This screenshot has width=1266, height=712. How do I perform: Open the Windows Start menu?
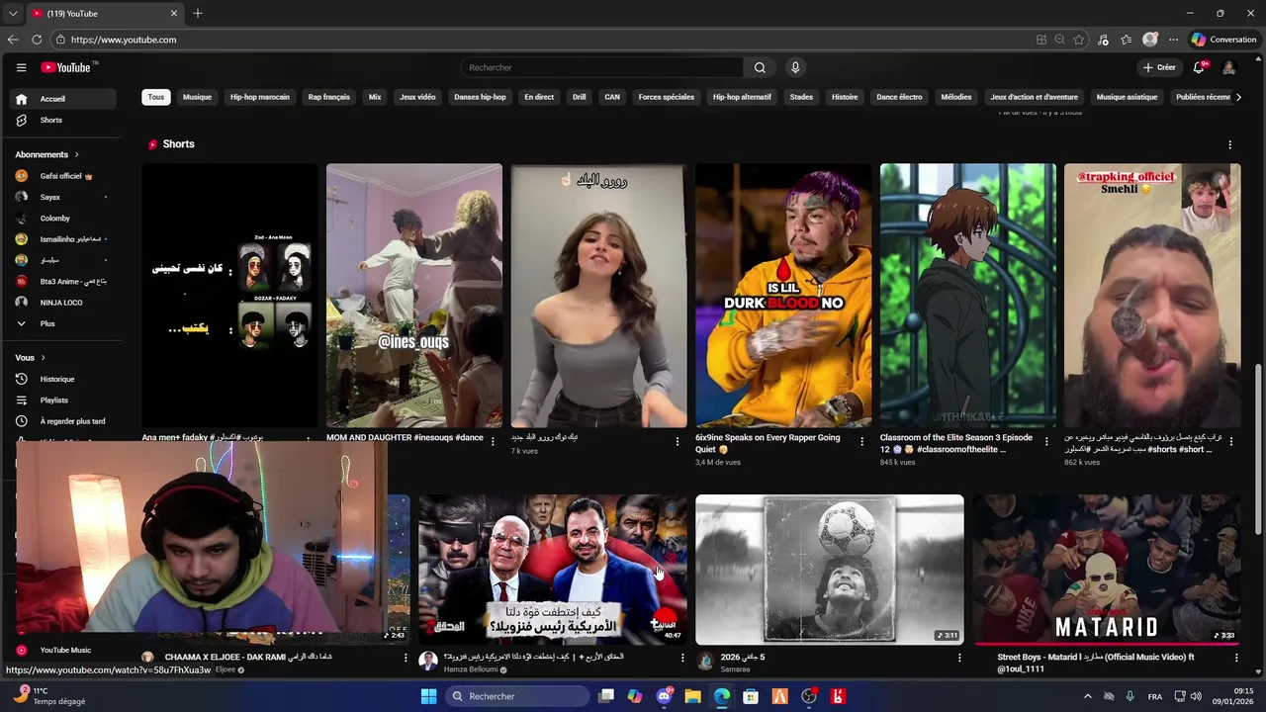click(428, 696)
